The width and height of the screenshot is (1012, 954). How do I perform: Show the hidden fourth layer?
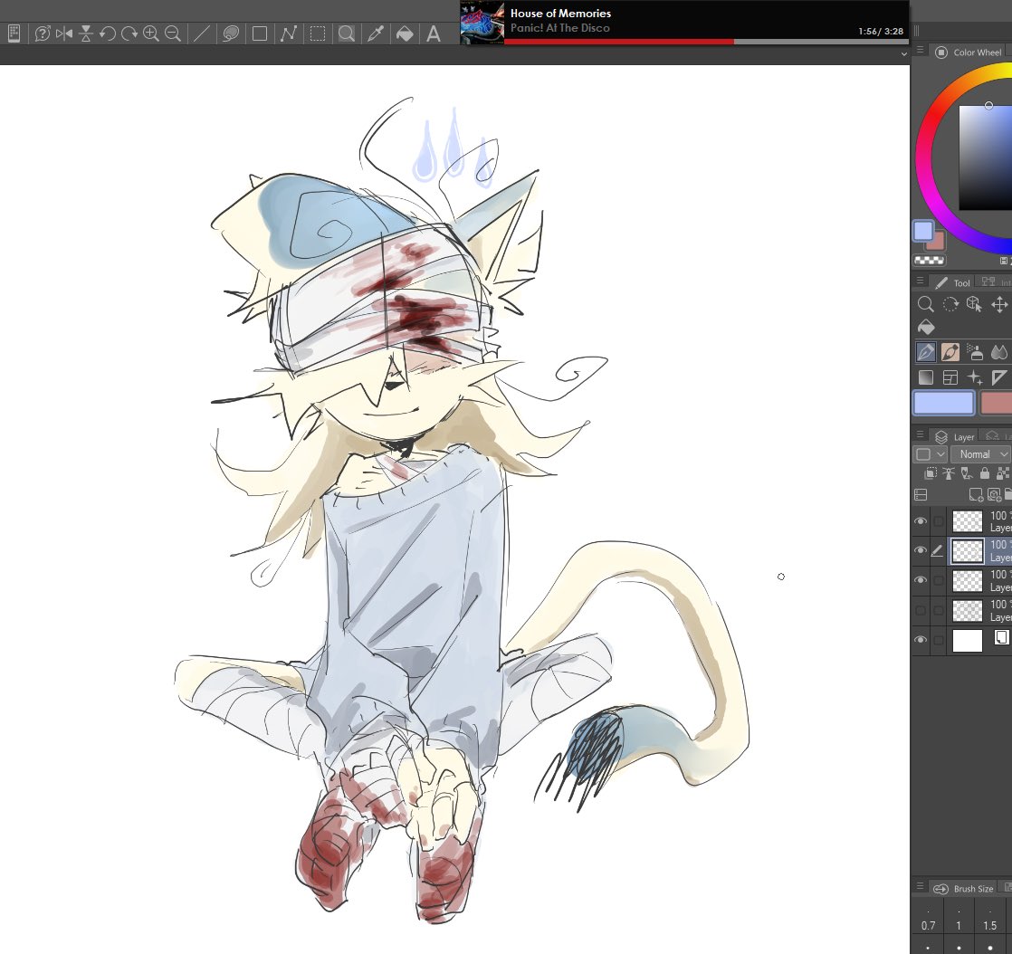pyautogui.click(x=921, y=610)
